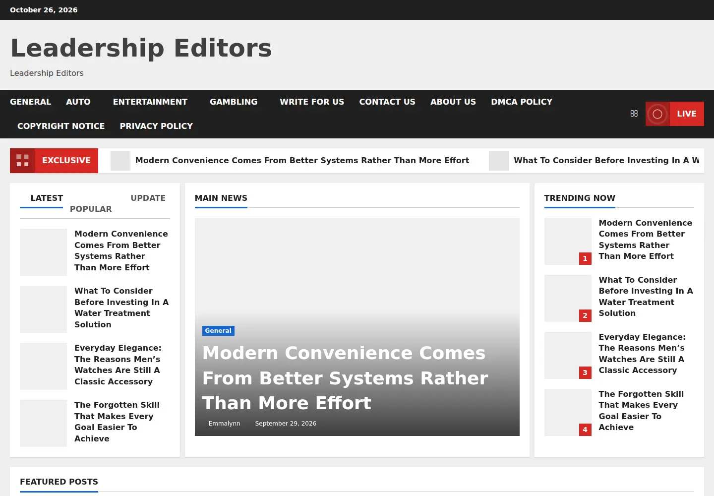Click the Latest list thumbnail for The Forgotten Skill
Screen dimensions: 714x496
coord(43,423)
